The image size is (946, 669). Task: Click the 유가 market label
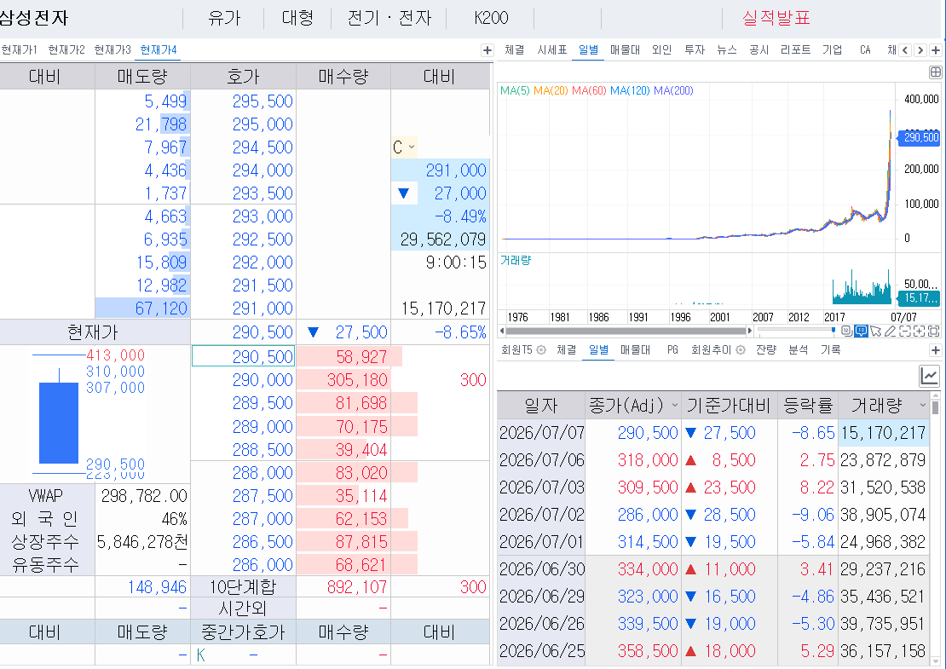(224, 18)
